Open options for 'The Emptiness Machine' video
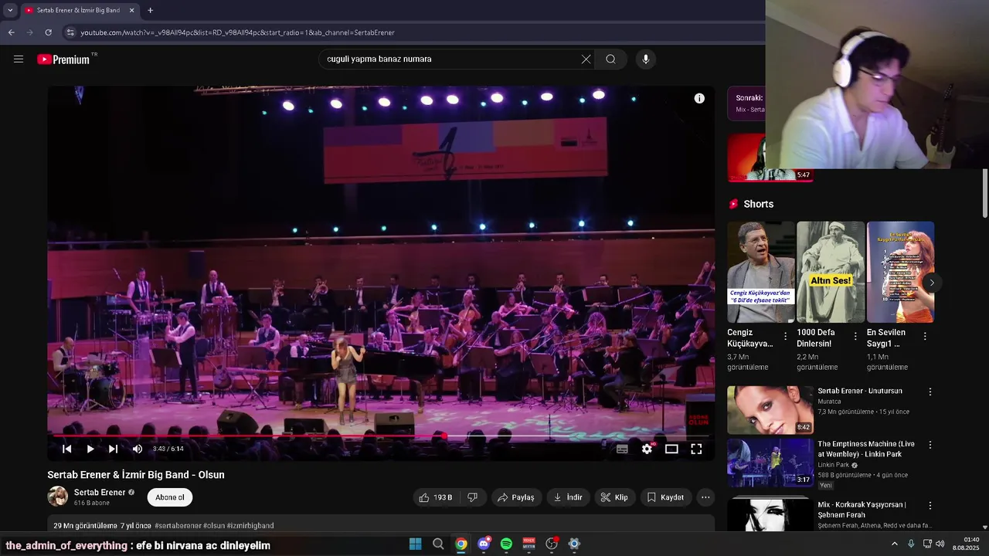Viewport: 989px width, 556px height. pos(930,445)
